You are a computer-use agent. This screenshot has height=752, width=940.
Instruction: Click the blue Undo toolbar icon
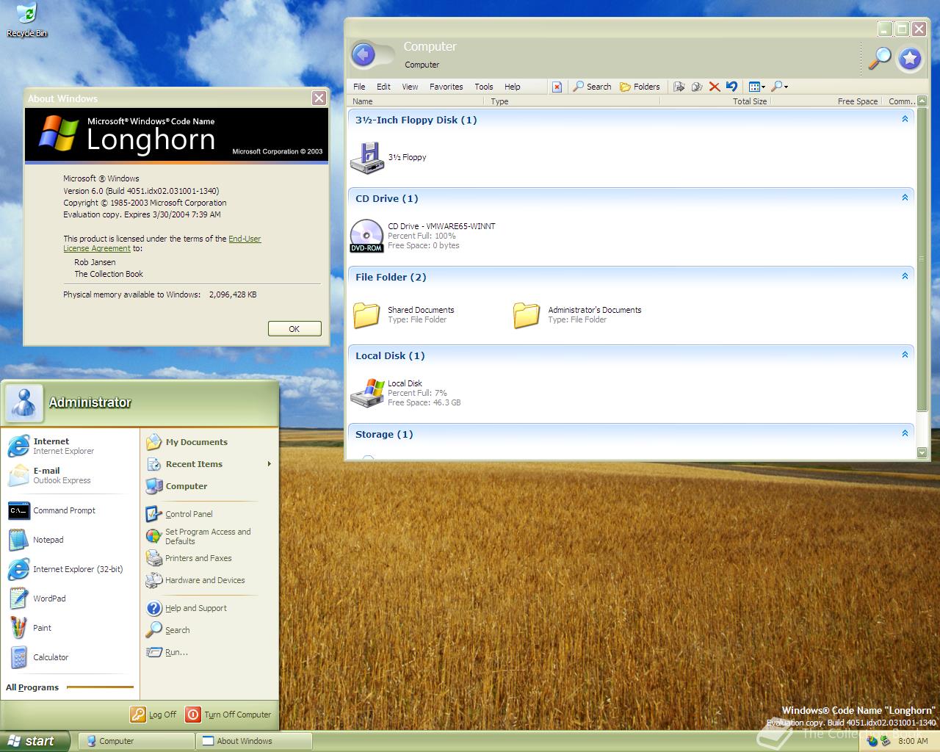pos(731,87)
